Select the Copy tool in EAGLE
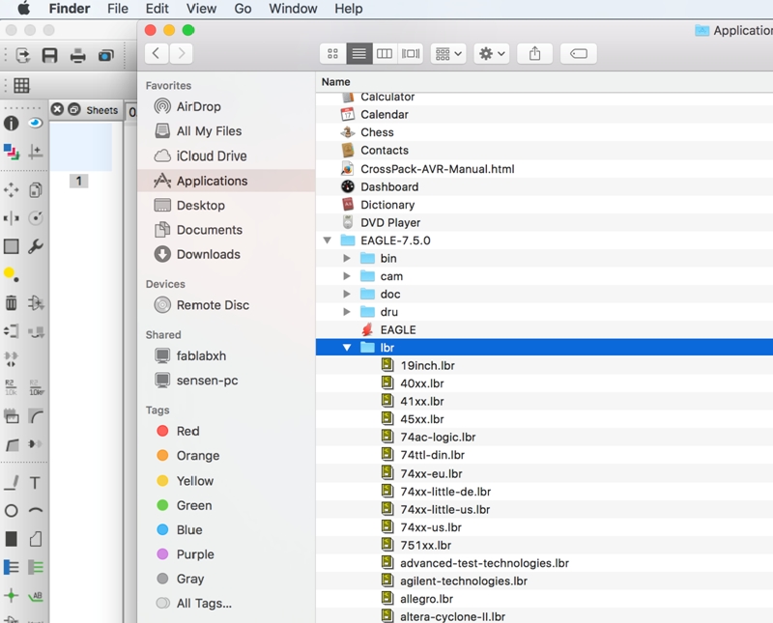Image resolution: width=773 pixels, height=623 pixels. click(36, 189)
